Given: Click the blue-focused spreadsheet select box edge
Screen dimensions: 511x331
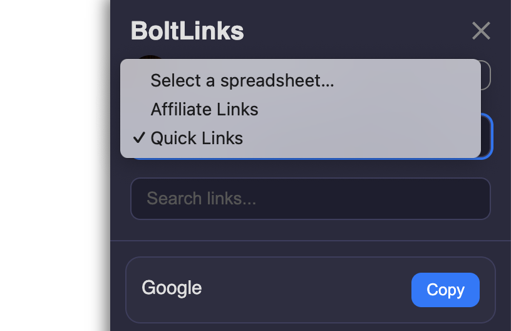Looking at the screenshot, I should tap(487, 136).
